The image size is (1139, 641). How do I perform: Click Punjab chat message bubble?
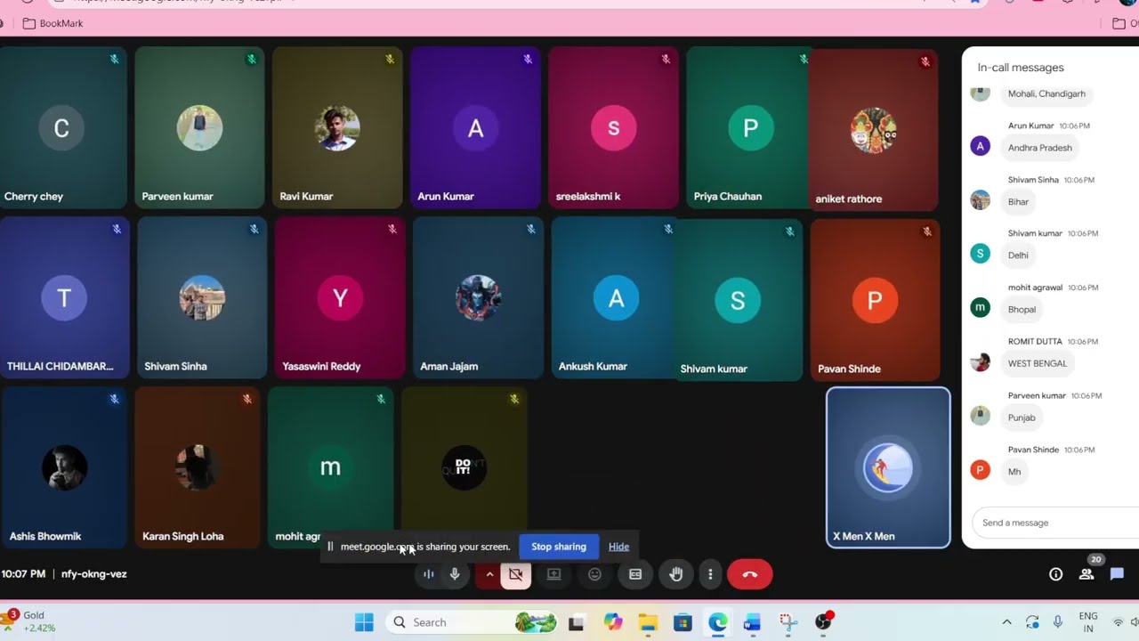click(1022, 418)
